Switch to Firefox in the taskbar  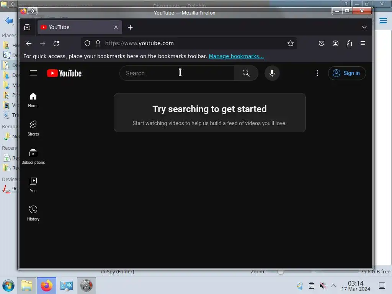tap(47, 286)
